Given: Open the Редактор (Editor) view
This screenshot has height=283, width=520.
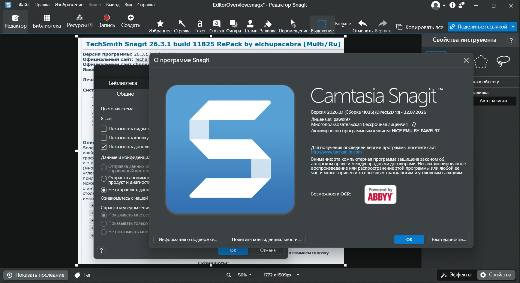Looking at the screenshot, I should coord(16,22).
